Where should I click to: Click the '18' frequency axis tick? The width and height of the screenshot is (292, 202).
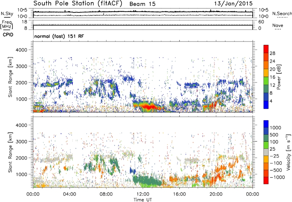(24, 22)
